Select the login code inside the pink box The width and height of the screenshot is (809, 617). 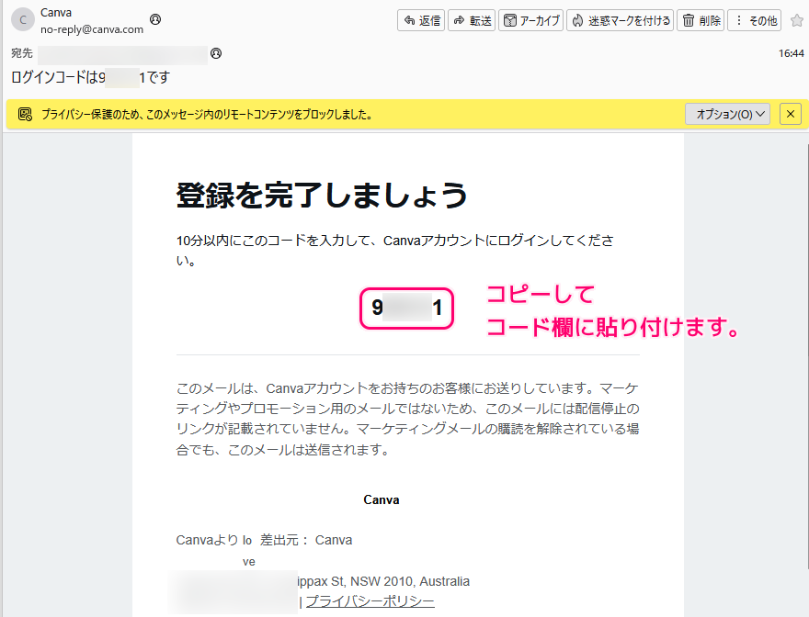coord(405,308)
